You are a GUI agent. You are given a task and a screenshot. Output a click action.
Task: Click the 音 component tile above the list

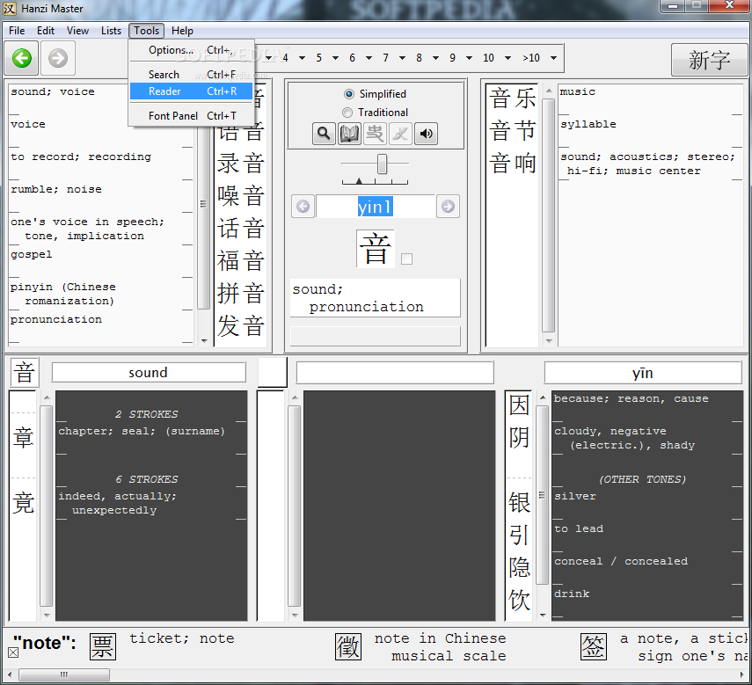pyautogui.click(x=25, y=373)
